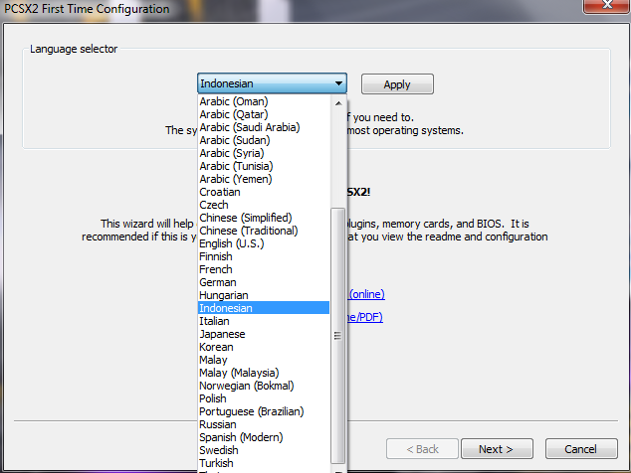The image size is (631, 473).
Task: Click the scrollbar up arrow of language list
Action: coord(338,103)
